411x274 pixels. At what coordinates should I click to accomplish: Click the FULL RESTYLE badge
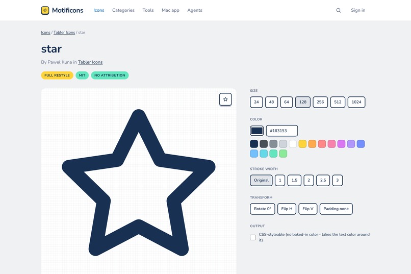pyautogui.click(x=57, y=75)
